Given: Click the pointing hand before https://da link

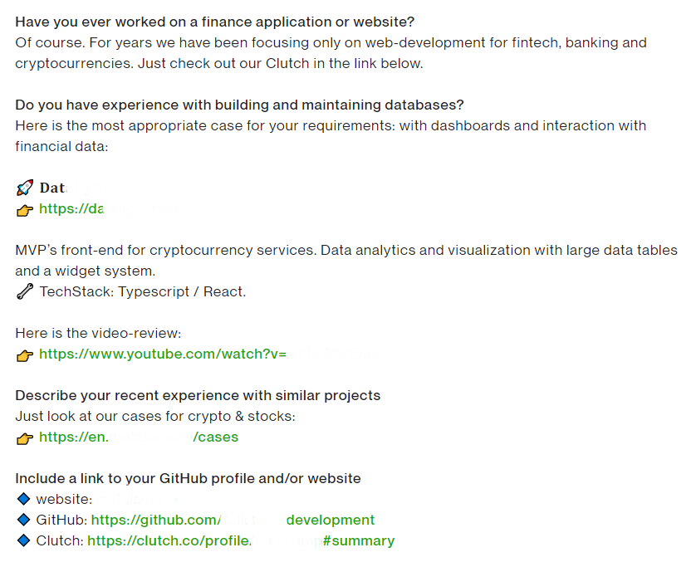Looking at the screenshot, I should coord(25,210).
